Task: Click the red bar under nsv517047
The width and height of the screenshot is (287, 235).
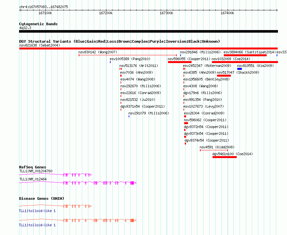Action: tap(224, 76)
